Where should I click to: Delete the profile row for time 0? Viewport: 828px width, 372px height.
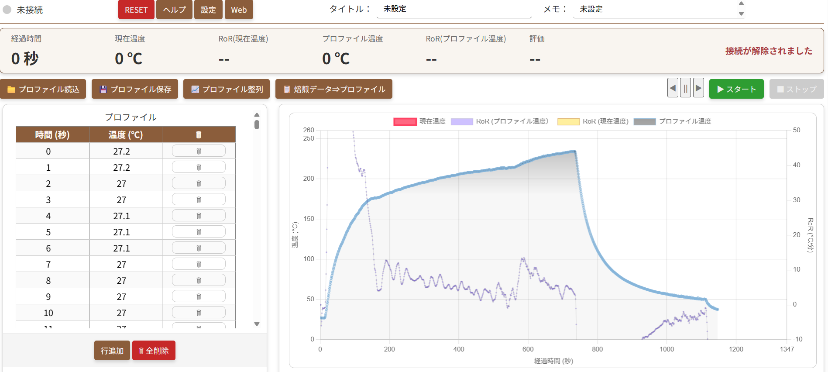click(x=199, y=151)
